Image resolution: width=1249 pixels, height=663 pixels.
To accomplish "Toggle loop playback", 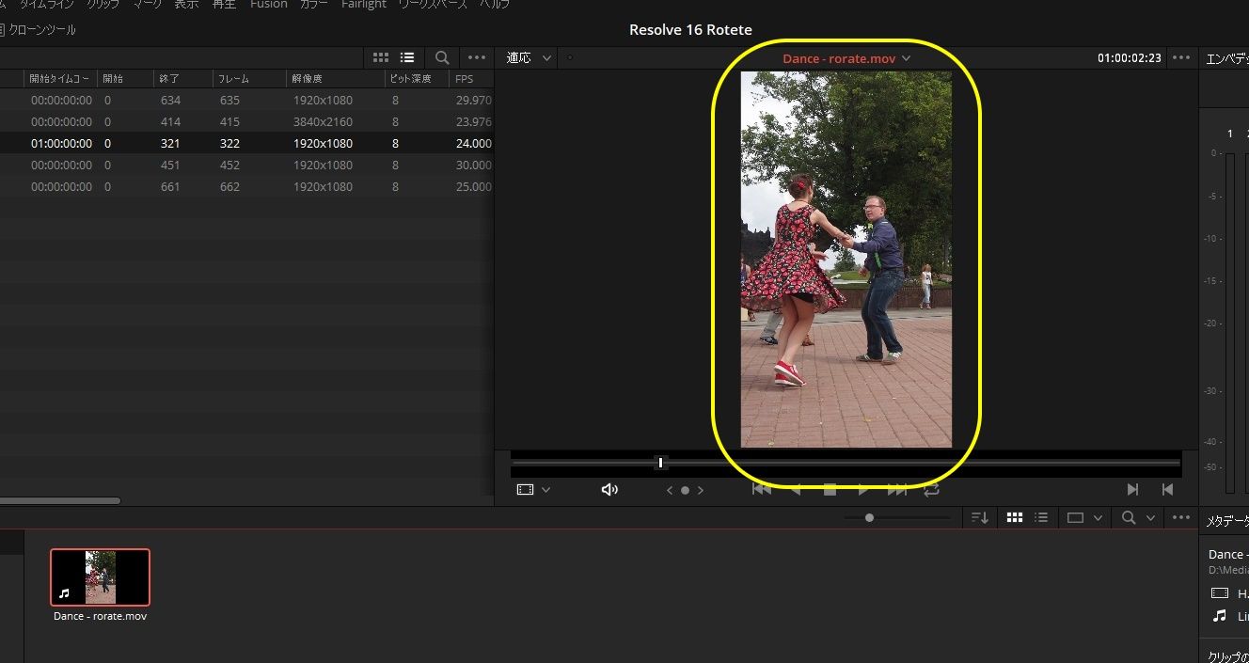I will pos(931,489).
